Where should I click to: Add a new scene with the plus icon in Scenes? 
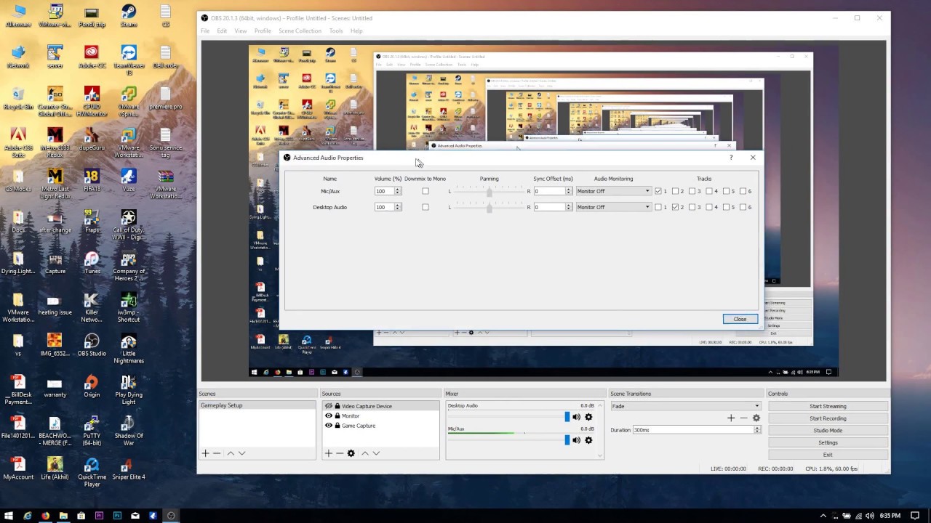[205, 453]
